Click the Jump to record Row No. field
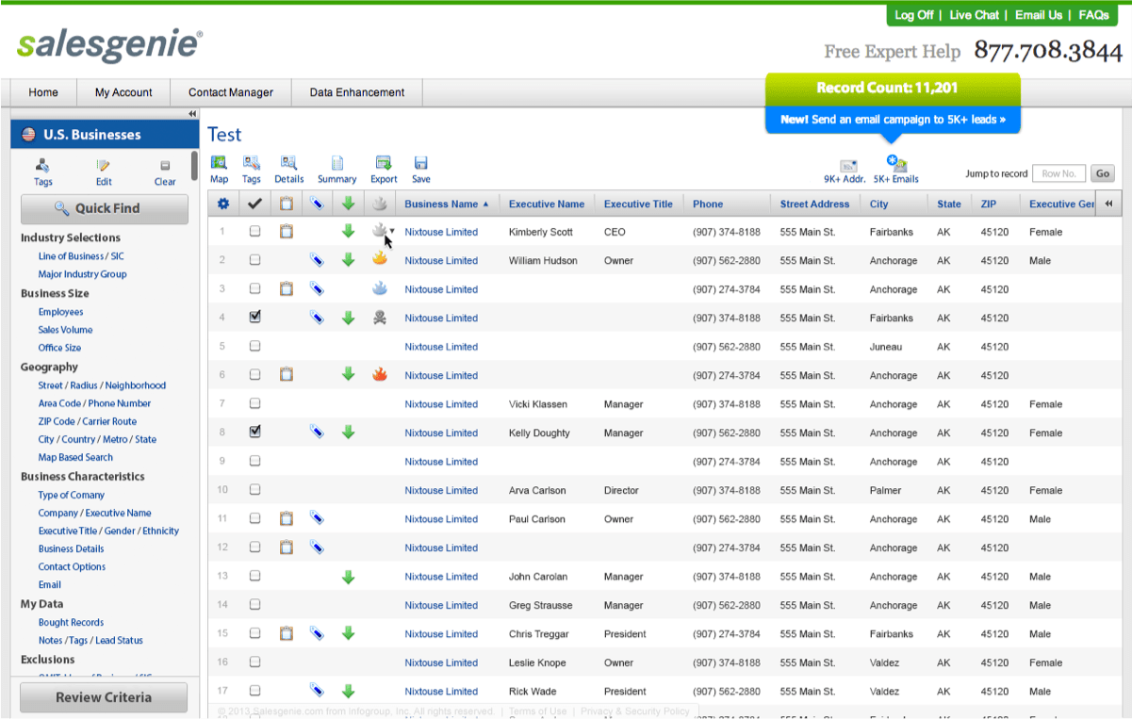This screenshot has height=719, width=1132. click(x=1059, y=173)
